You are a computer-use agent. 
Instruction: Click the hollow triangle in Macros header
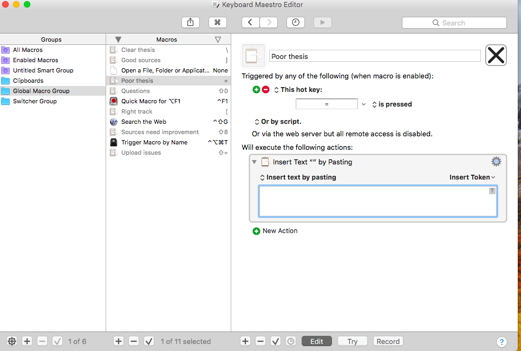pos(218,39)
